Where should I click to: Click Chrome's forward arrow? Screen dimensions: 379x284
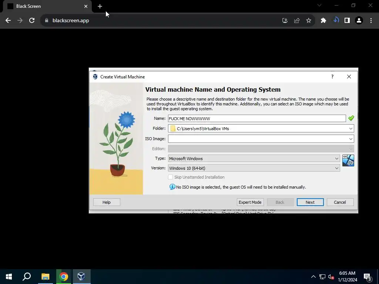coord(20,21)
